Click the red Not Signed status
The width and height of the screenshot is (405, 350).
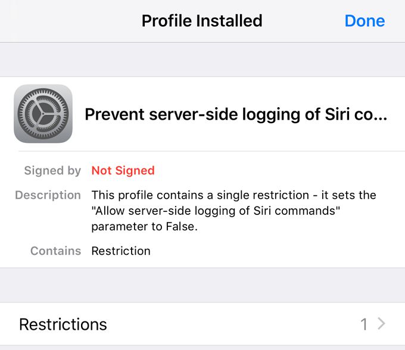(123, 171)
